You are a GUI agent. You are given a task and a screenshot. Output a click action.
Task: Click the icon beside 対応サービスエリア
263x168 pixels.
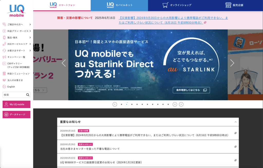[4, 44]
